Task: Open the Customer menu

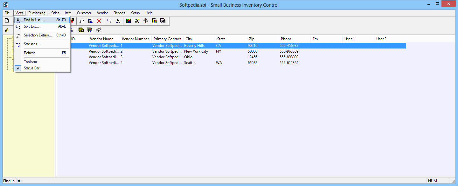Action: (x=84, y=13)
